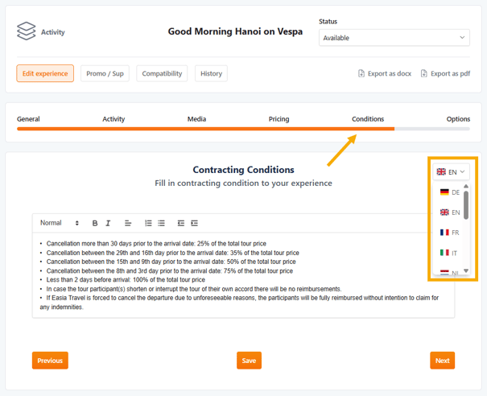Export the experience as pdf

(445, 73)
